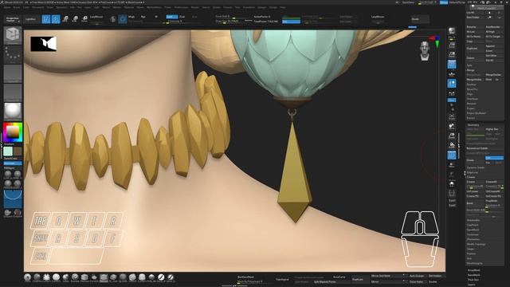The image size is (510, 287).
Task: Expand the Merge section in SubTool
Action: coord(471,70)
